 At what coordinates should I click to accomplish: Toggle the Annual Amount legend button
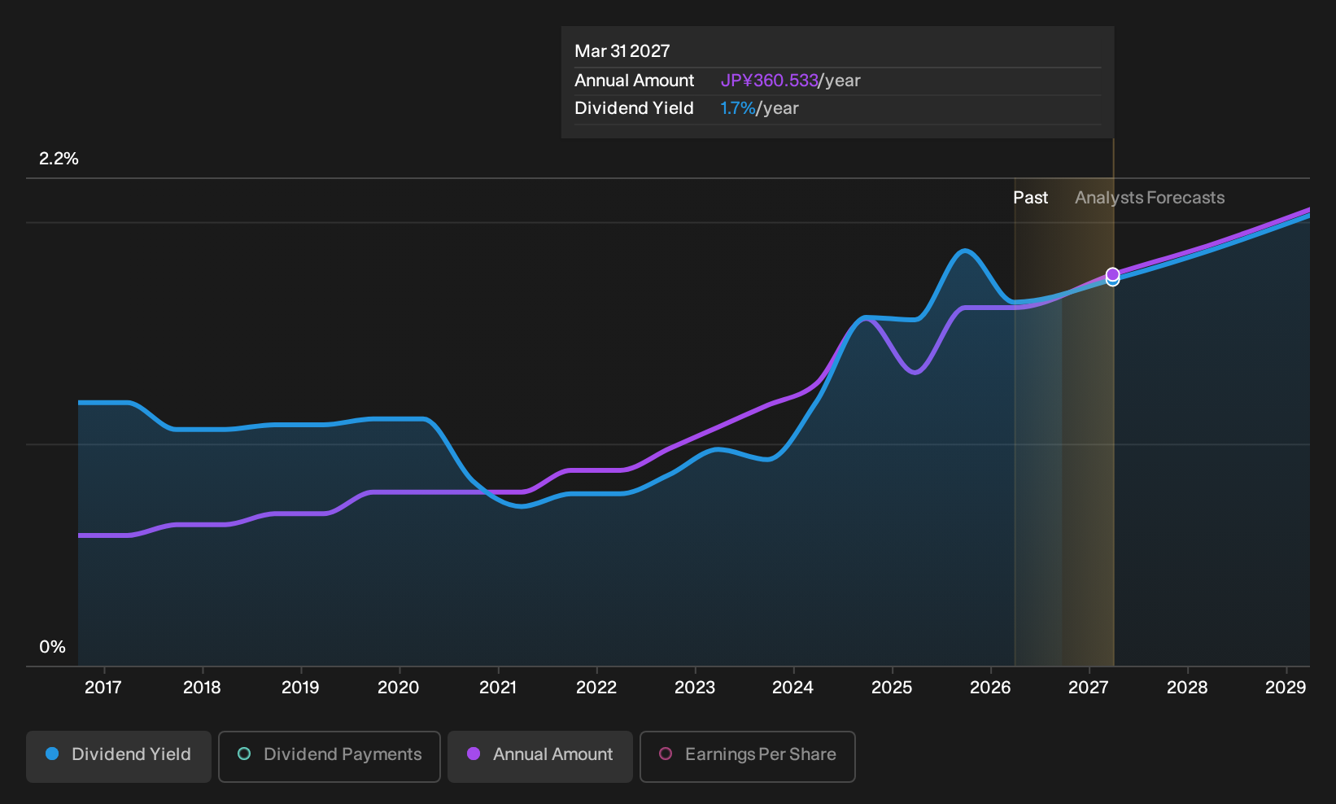[540, 756]
